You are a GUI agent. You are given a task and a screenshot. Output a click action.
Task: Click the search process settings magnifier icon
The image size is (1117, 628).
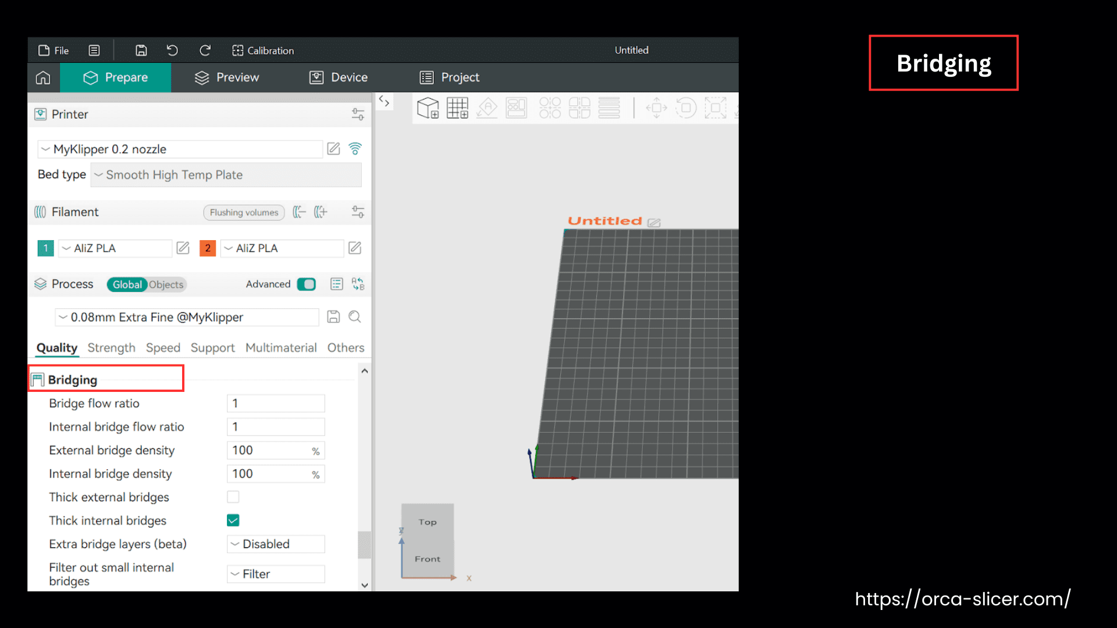point(354,317)
